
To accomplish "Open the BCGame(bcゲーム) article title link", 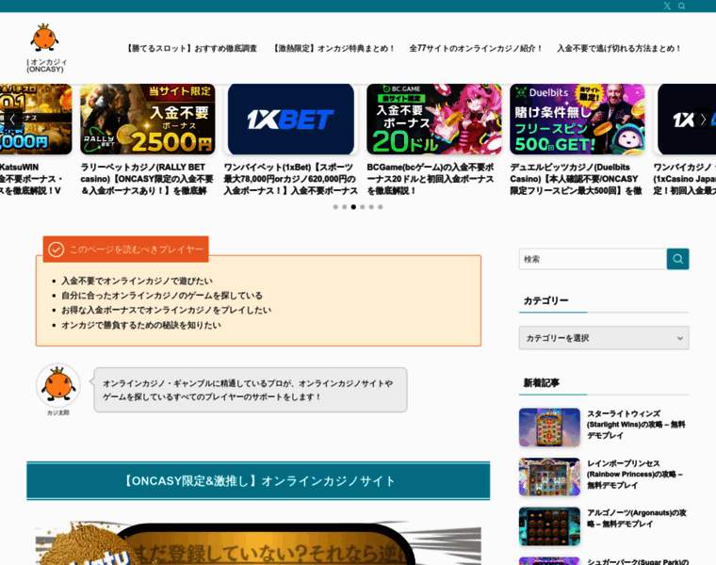I will 431,179.
